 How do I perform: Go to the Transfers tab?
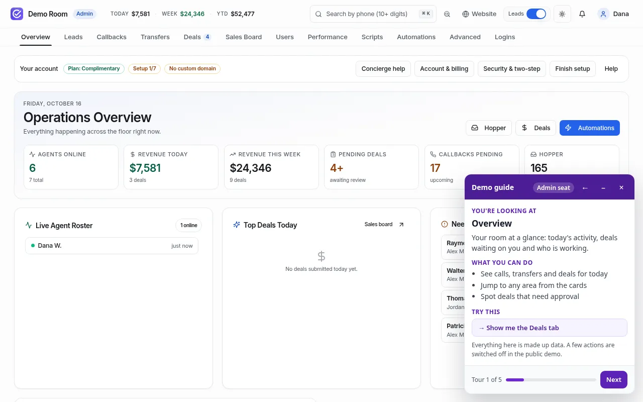coord(155,37)
